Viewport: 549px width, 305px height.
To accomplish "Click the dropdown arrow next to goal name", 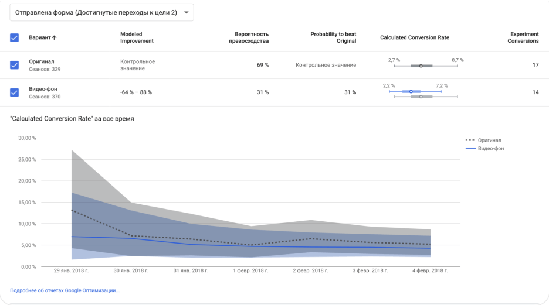I will pos(187,12).
